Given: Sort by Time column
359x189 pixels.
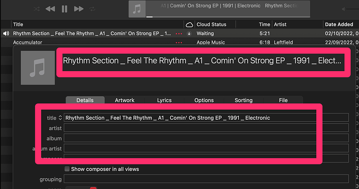Looking at the screenshot, I should pos(264,24).
